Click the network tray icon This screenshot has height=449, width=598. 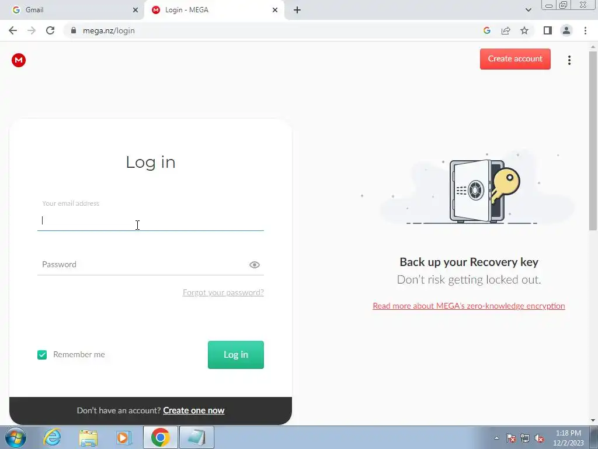[x=525, y=438]
